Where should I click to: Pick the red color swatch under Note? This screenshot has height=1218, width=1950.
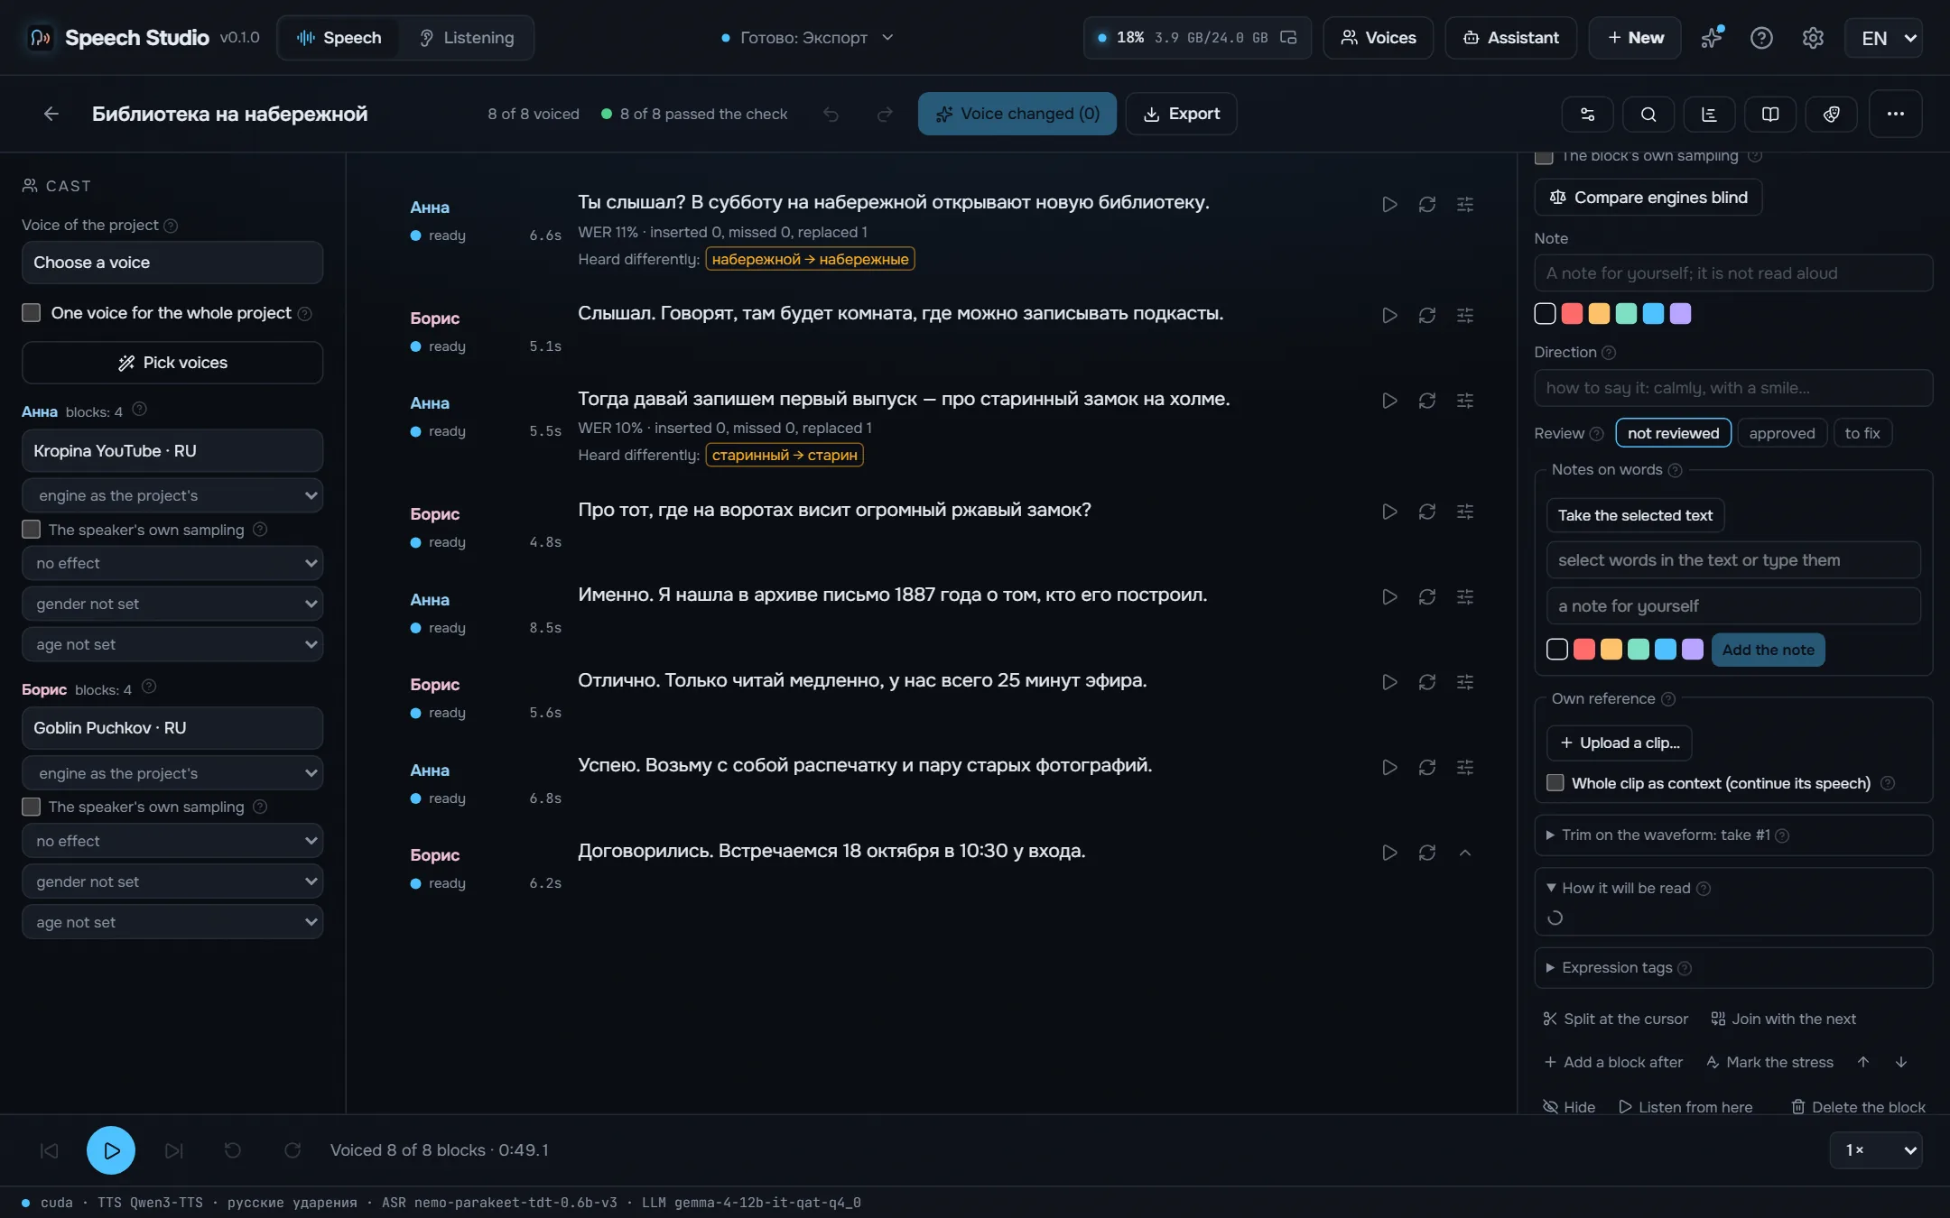point(1572,313)
